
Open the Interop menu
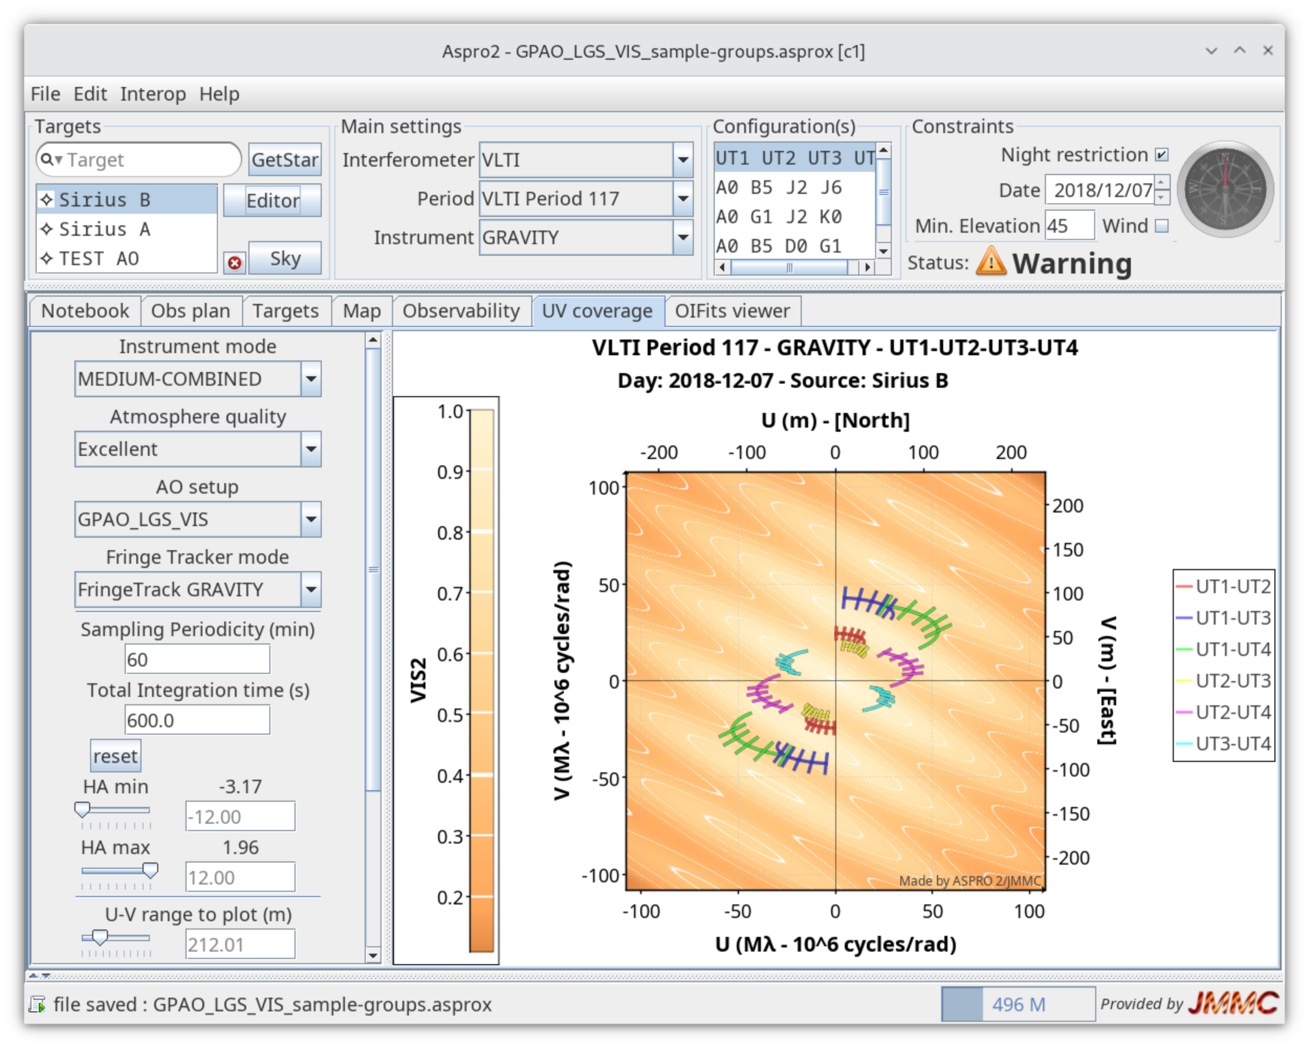click(x=153, y=94)
